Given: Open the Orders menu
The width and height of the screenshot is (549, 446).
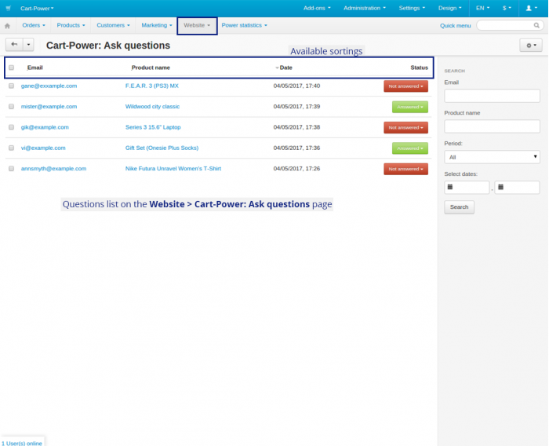Looking at the screenshot, I should [34, 25].
